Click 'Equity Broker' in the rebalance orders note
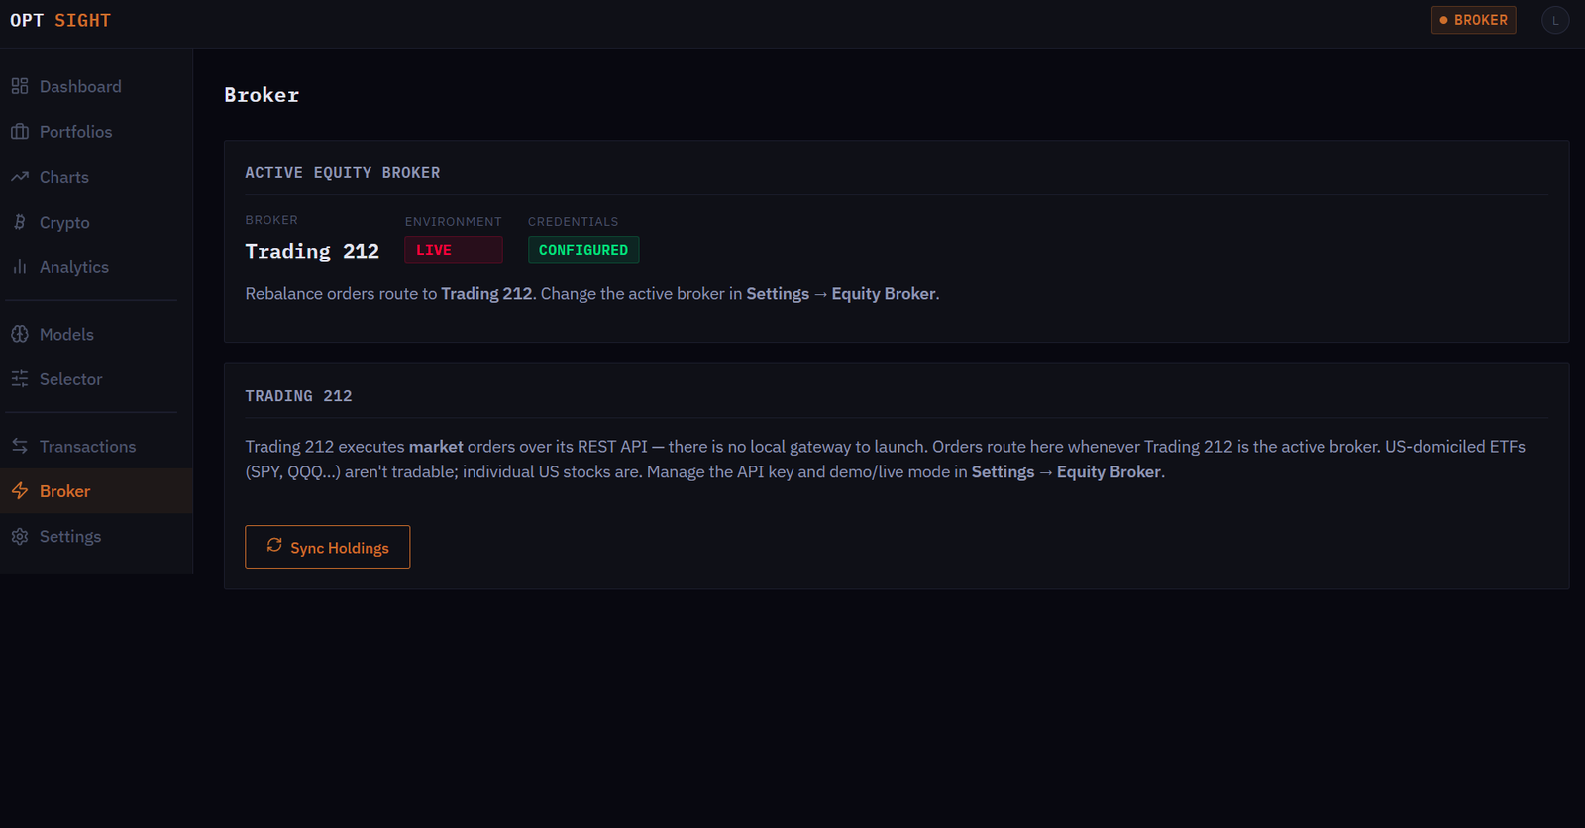 [884, 294]
